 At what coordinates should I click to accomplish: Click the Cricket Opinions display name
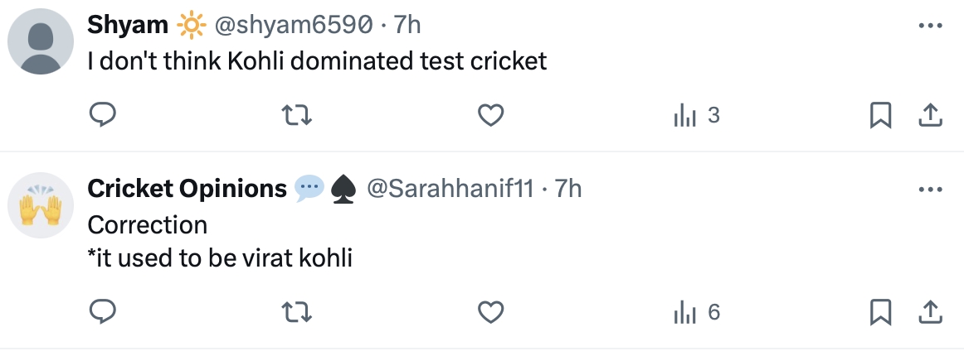click(x=187, y=190)
